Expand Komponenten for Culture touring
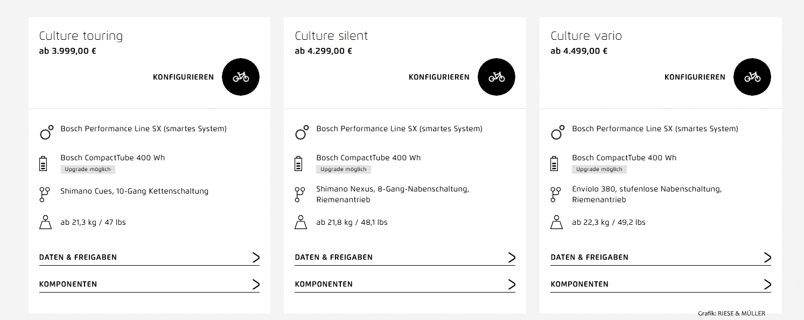 coord(149,285)
